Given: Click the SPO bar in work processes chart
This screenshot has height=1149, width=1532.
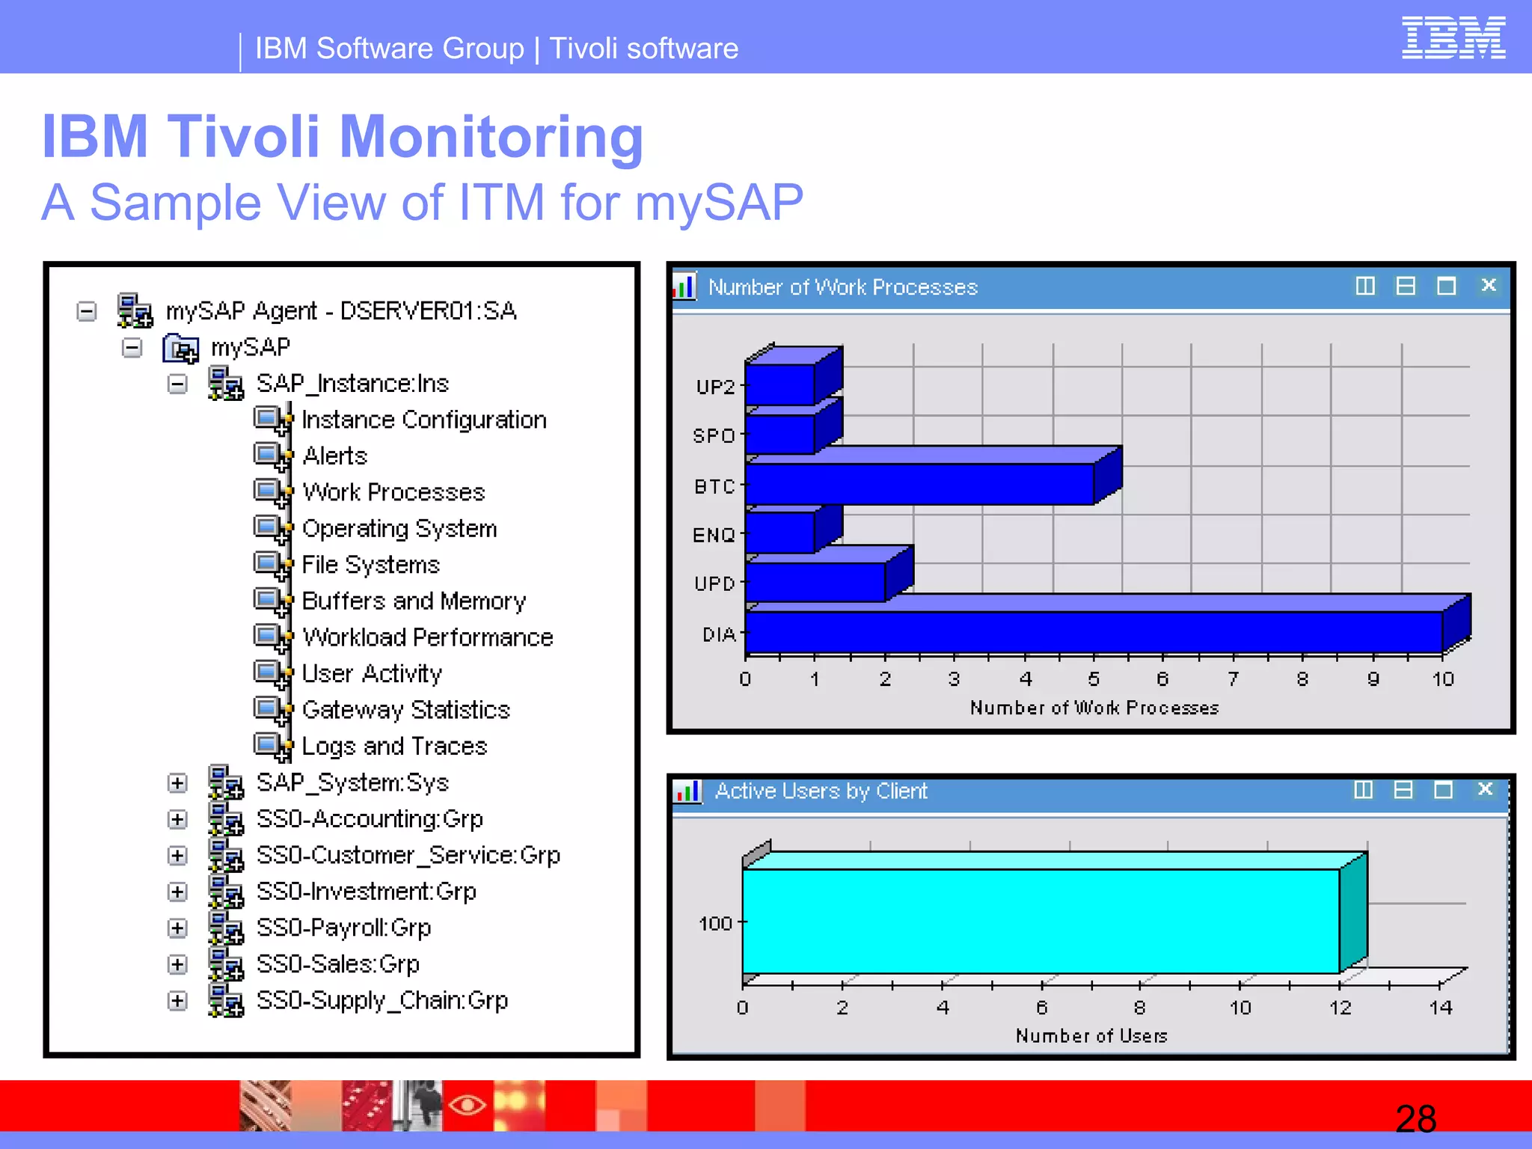Looking at the screenshot, I should pyautogui.click(x=780, y=435).
